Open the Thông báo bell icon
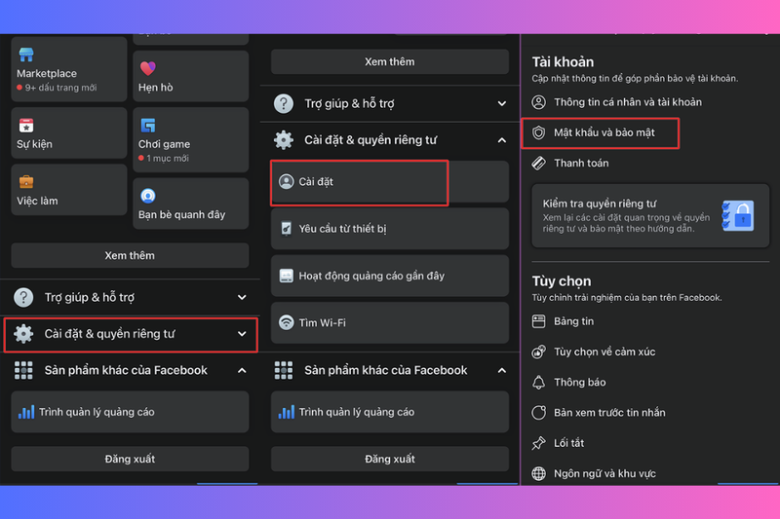The image size is (780, 519). (x=539, y=383)
